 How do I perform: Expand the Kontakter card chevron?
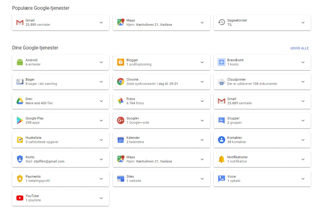303,140
